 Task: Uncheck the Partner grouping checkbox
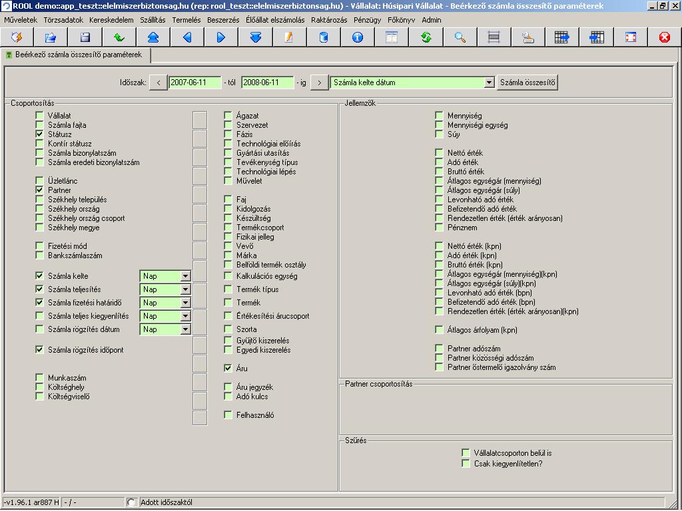click(x=40, y=190)
